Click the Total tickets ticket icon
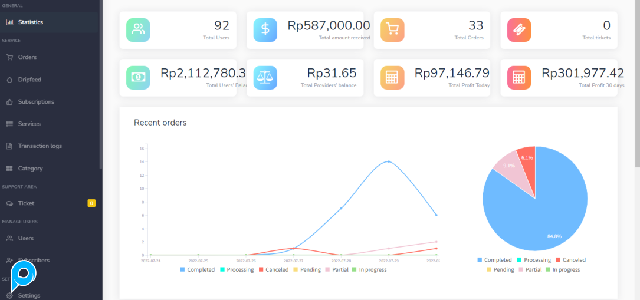The image size is (640, 300). 519,30
